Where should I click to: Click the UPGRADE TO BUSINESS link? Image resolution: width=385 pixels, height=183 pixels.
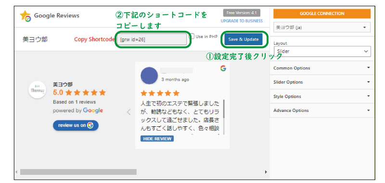click(x=242, y=21)
